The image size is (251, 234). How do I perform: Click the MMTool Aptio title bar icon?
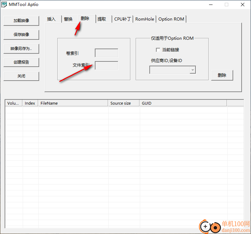(x=4, y=5)
